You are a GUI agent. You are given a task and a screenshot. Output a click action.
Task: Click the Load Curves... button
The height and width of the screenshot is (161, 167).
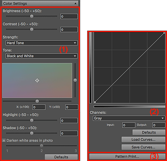click(x=143, y=140)
